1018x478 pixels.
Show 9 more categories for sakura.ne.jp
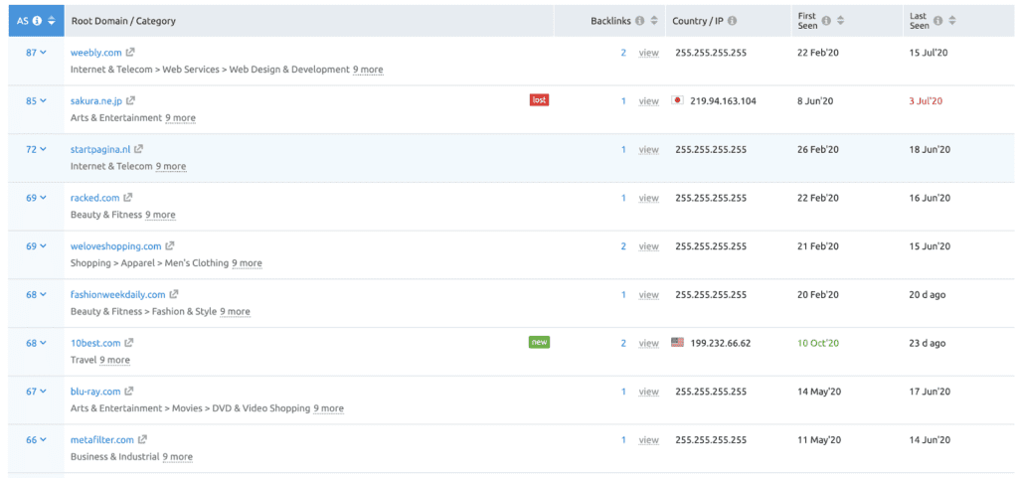180,118
